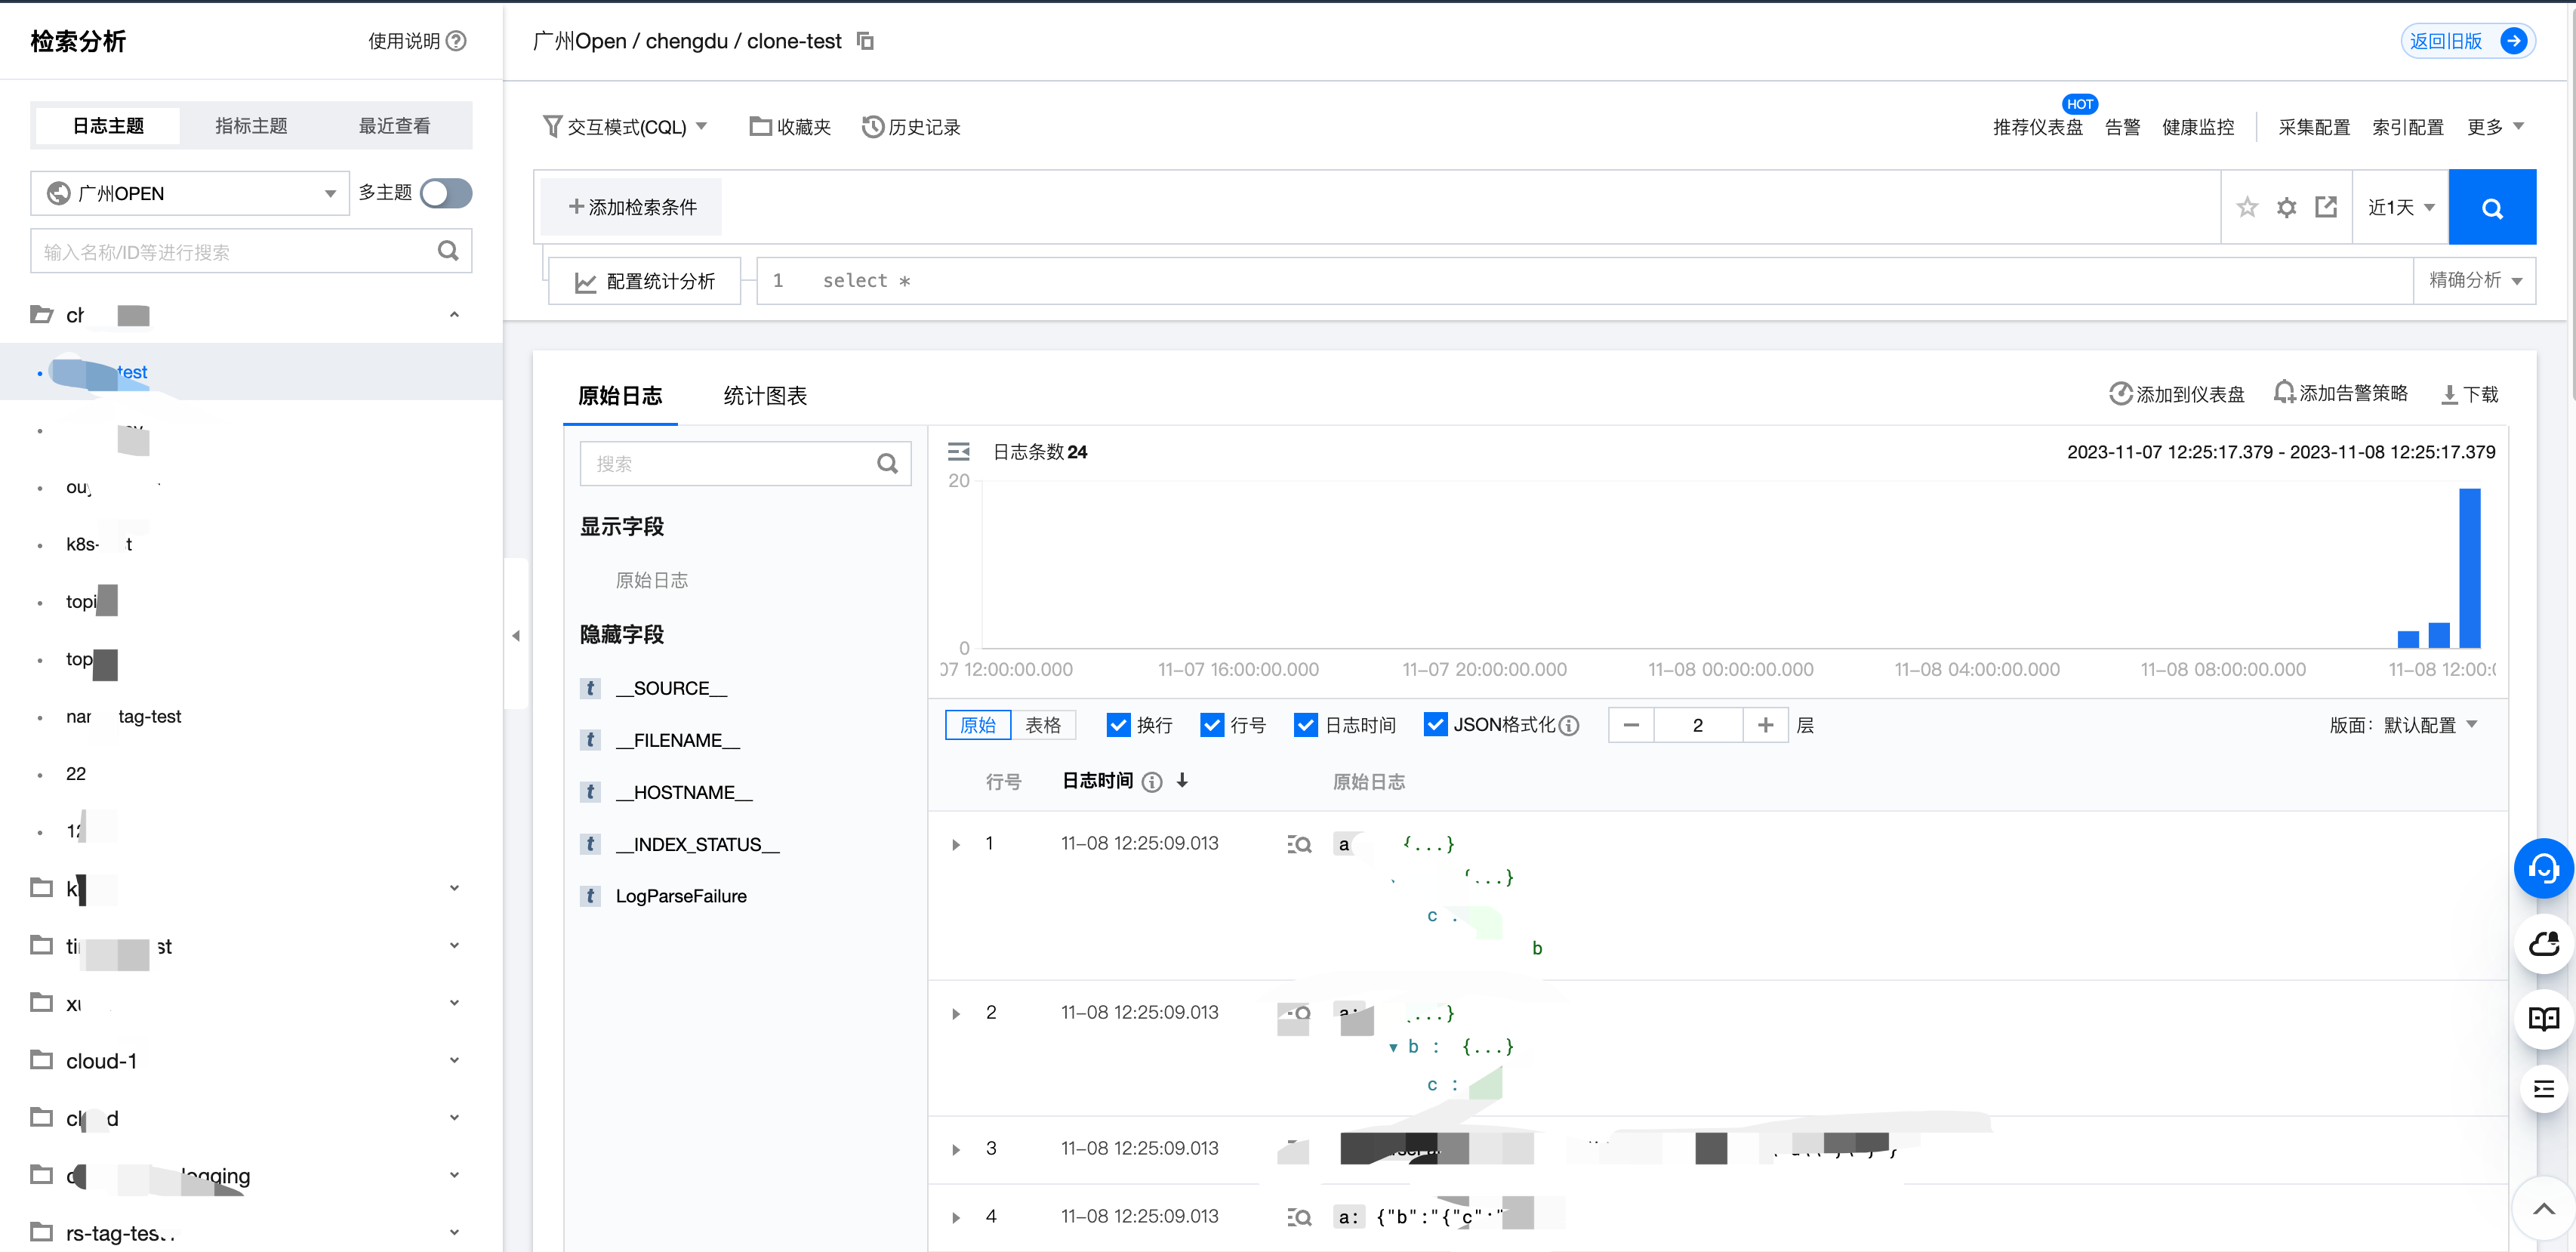
Task: Select the 指标主题 tab
Action: coord(251,126)
